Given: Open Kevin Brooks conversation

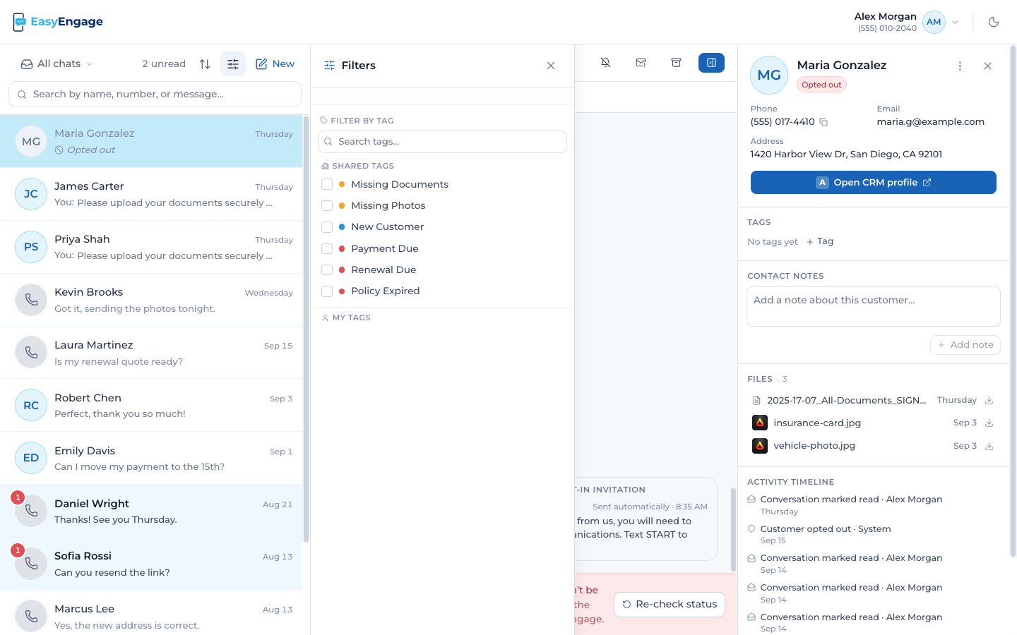Looking at the screenshot, I should pos(151,300).
